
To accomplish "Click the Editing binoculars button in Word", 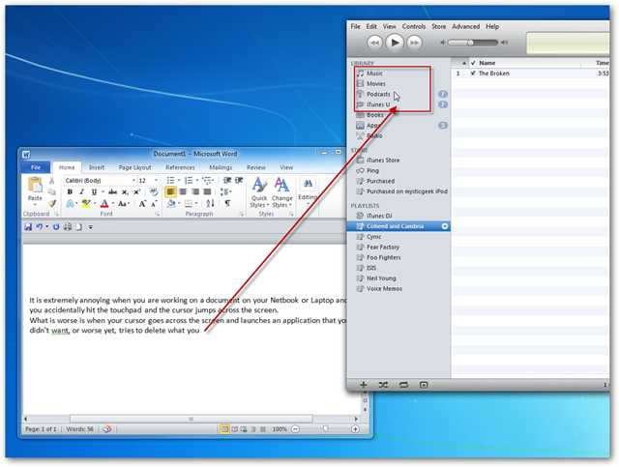I will (x=308, y=190).
